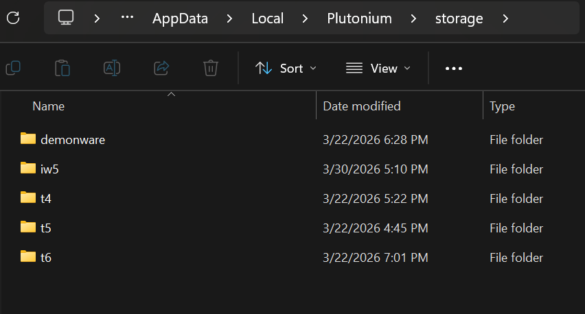Click the Delete trash icon
Viewport: 585px width, 314px height.
210,68
